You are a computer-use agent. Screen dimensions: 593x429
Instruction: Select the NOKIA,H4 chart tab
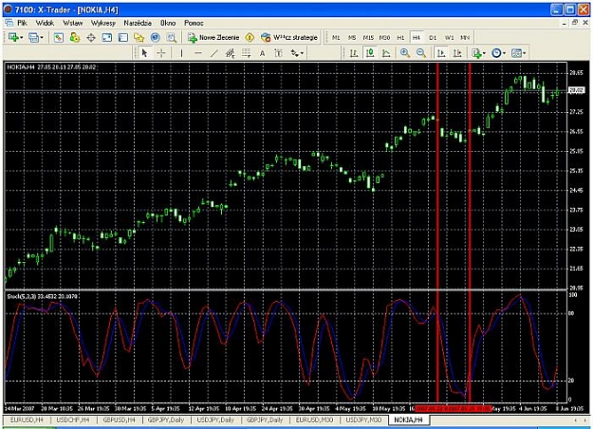[408, 420]
